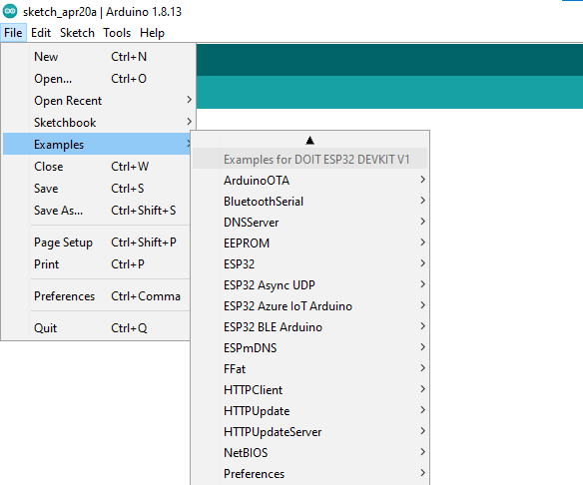Viewport: 583px width, 485px height.
Task: Open Page Setup from File menu
Action: (x=97, y=242)
